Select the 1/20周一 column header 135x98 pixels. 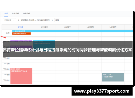22,27
